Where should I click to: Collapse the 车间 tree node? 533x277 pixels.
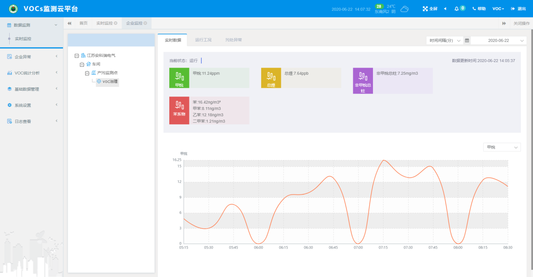point(82,64)
